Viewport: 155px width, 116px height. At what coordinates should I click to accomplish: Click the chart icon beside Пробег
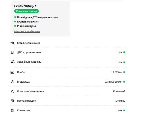click(x=12, y=72)
